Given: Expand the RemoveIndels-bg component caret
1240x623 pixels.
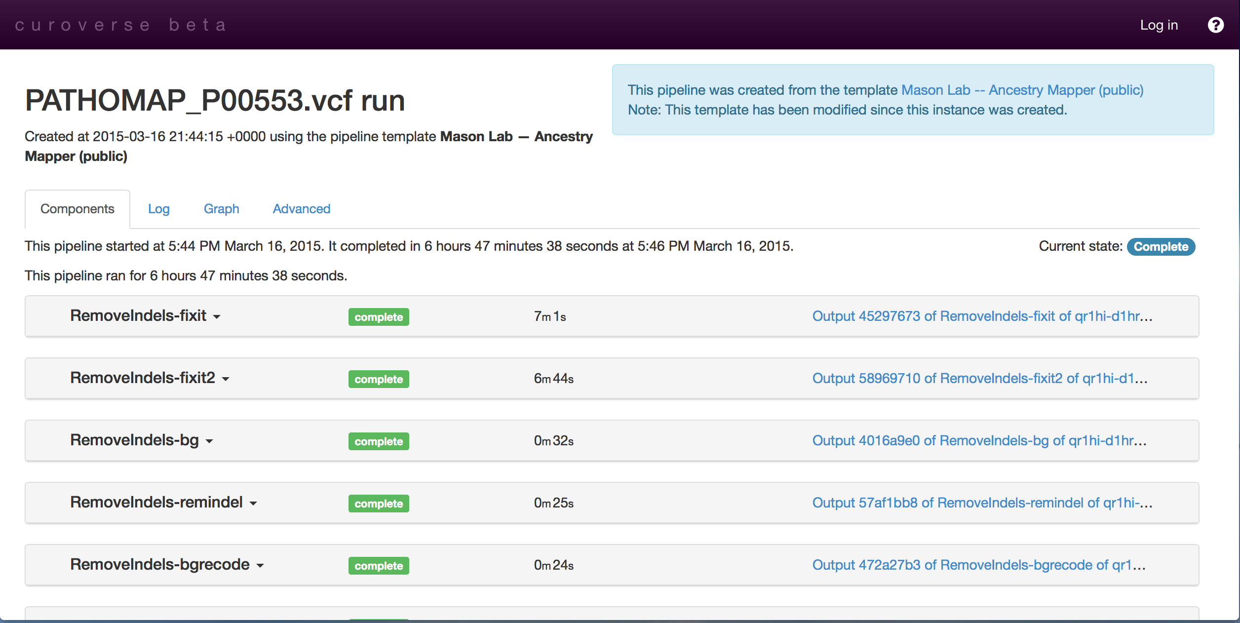Looking at the screenshot, I should pyautogui.click(x=209, y=441).
